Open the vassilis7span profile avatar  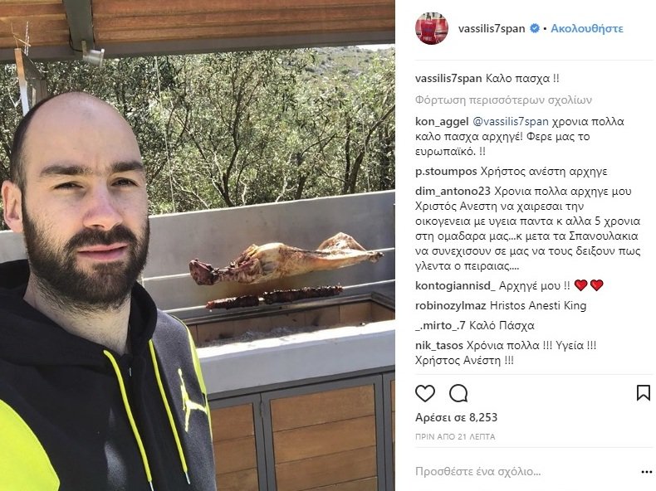431,28
